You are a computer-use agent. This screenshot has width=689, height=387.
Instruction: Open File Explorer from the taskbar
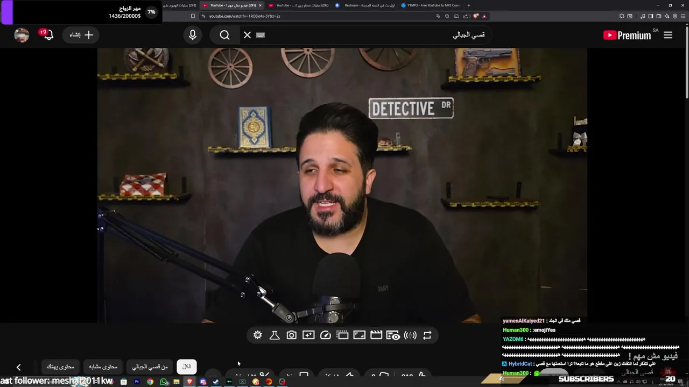pos(177,382)
